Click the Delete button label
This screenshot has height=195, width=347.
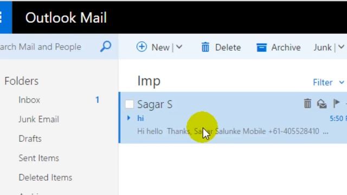(228, 47)
